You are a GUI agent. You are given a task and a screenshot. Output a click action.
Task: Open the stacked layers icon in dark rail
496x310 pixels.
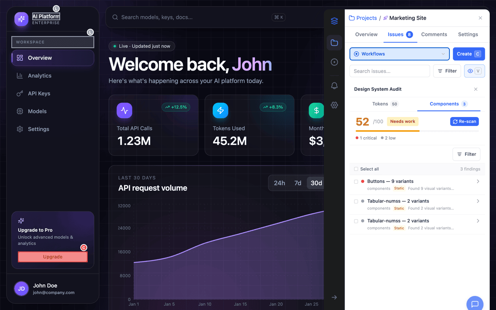click(x=334, y=21)
